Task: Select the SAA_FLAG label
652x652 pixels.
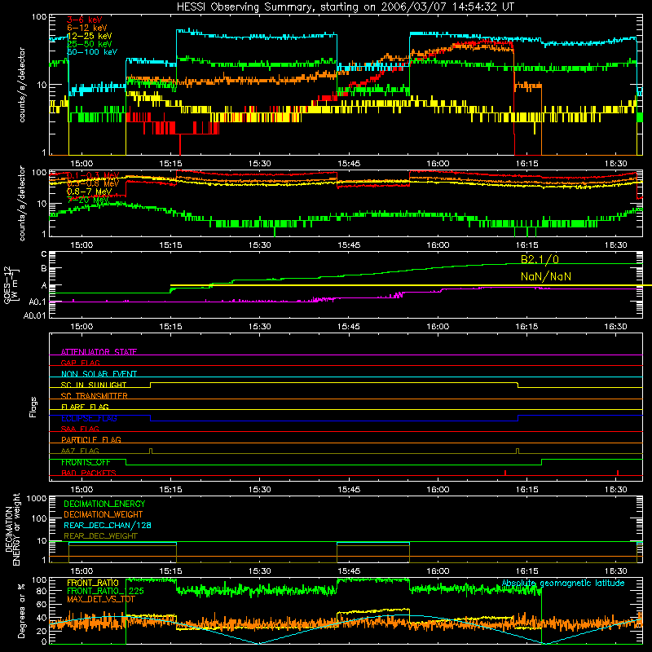Action: click(80, 429)
